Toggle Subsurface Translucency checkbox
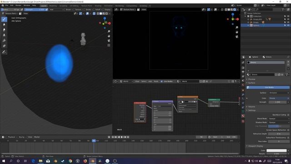 point(288,138)
